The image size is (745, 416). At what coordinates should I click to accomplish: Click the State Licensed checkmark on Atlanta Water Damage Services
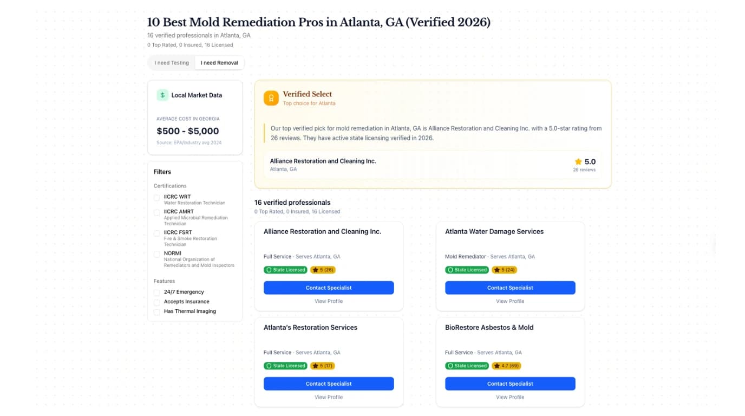450,270
